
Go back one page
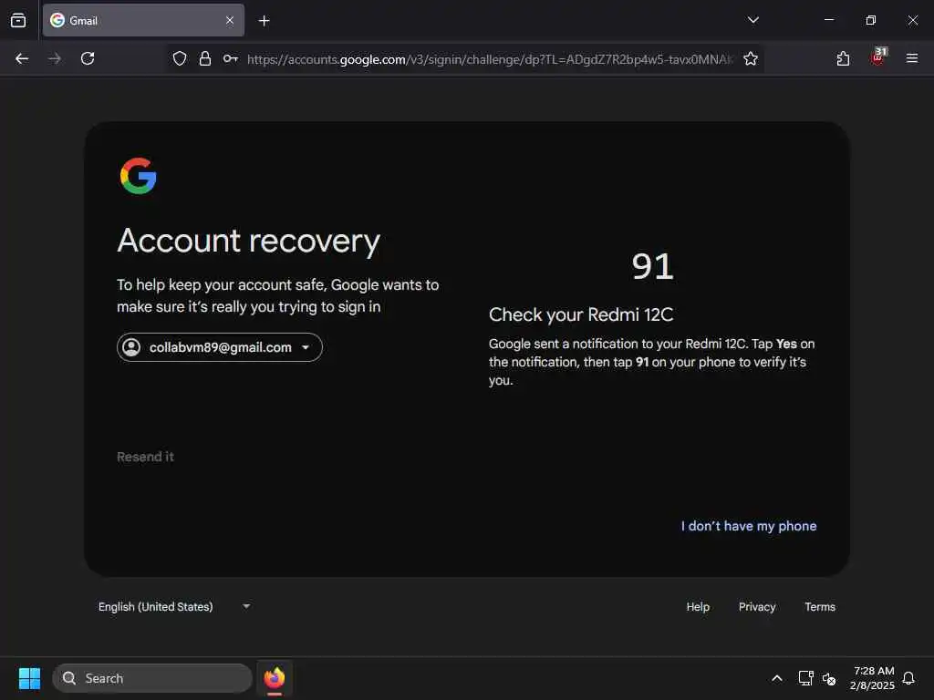(22, 58)
